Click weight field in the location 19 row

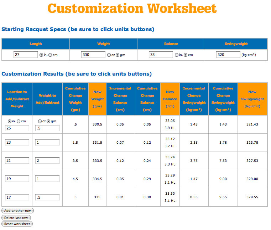point(47,179)
